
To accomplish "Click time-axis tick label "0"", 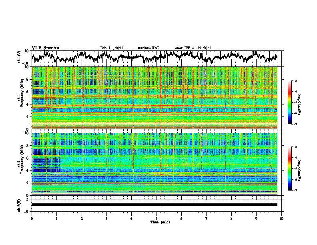I will (32, 219).
